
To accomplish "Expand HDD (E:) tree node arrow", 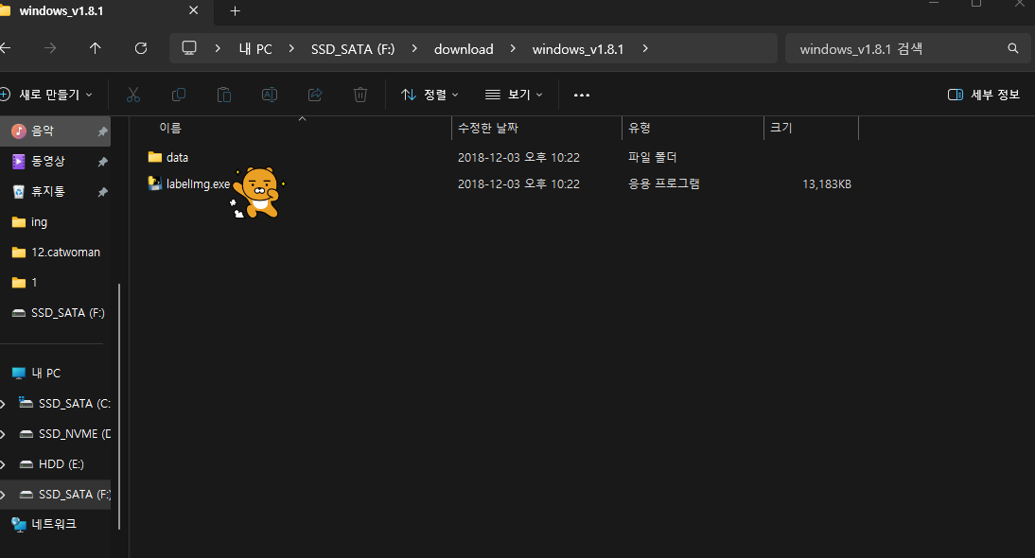I will click(3, 464).
